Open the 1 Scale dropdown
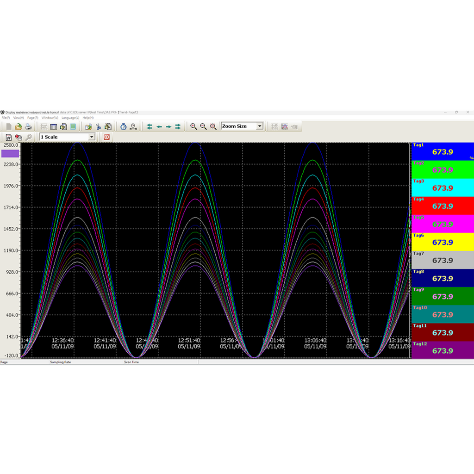The image size is (474, 474). pyautogui.click(x=91, y=137)
